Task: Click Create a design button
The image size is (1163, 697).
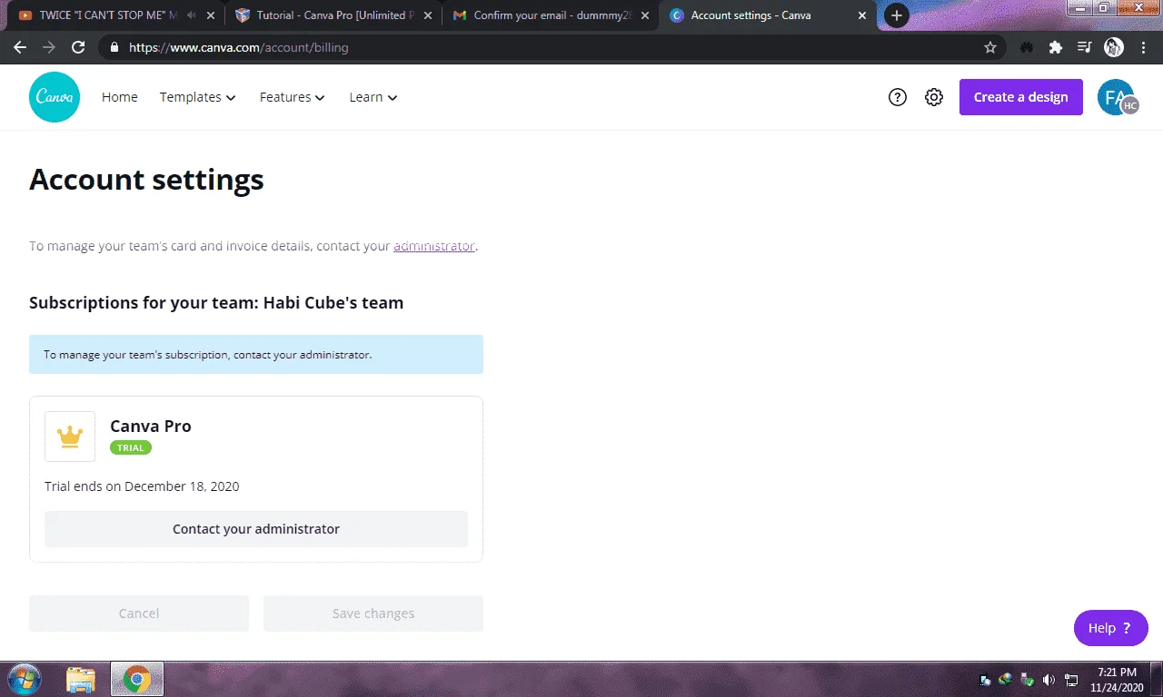Action: click(x=1021, y=97)
